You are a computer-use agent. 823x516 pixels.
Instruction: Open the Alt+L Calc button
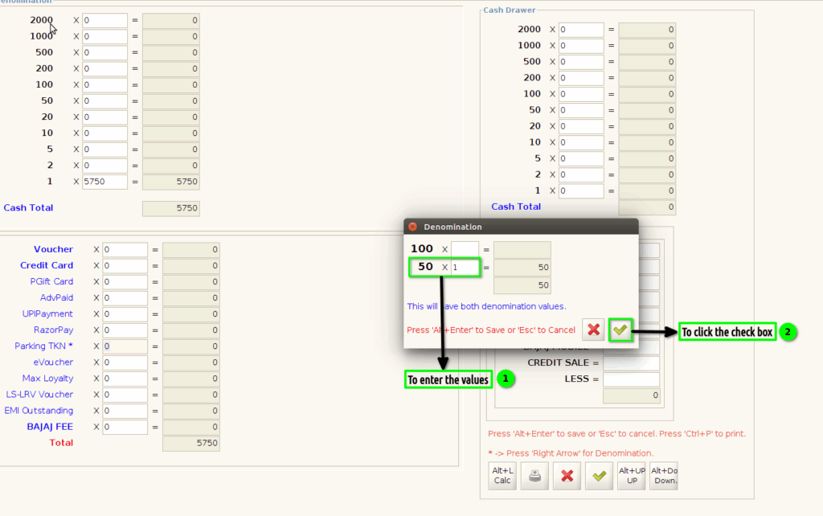coord(502,476)
